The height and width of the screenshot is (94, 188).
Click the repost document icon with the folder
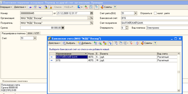point(46,7)
